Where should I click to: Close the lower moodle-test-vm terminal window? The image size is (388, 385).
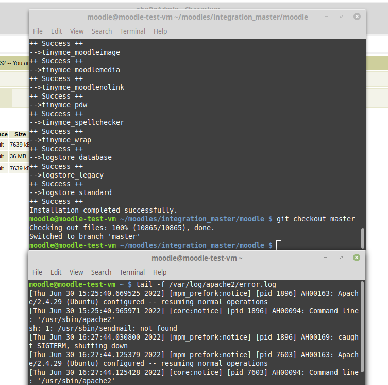pyautogui.click(x=357, y=258)
